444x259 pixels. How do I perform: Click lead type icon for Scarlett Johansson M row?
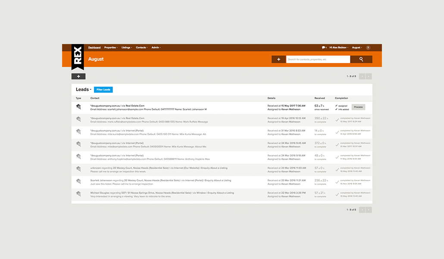click(x=78, y=107)
